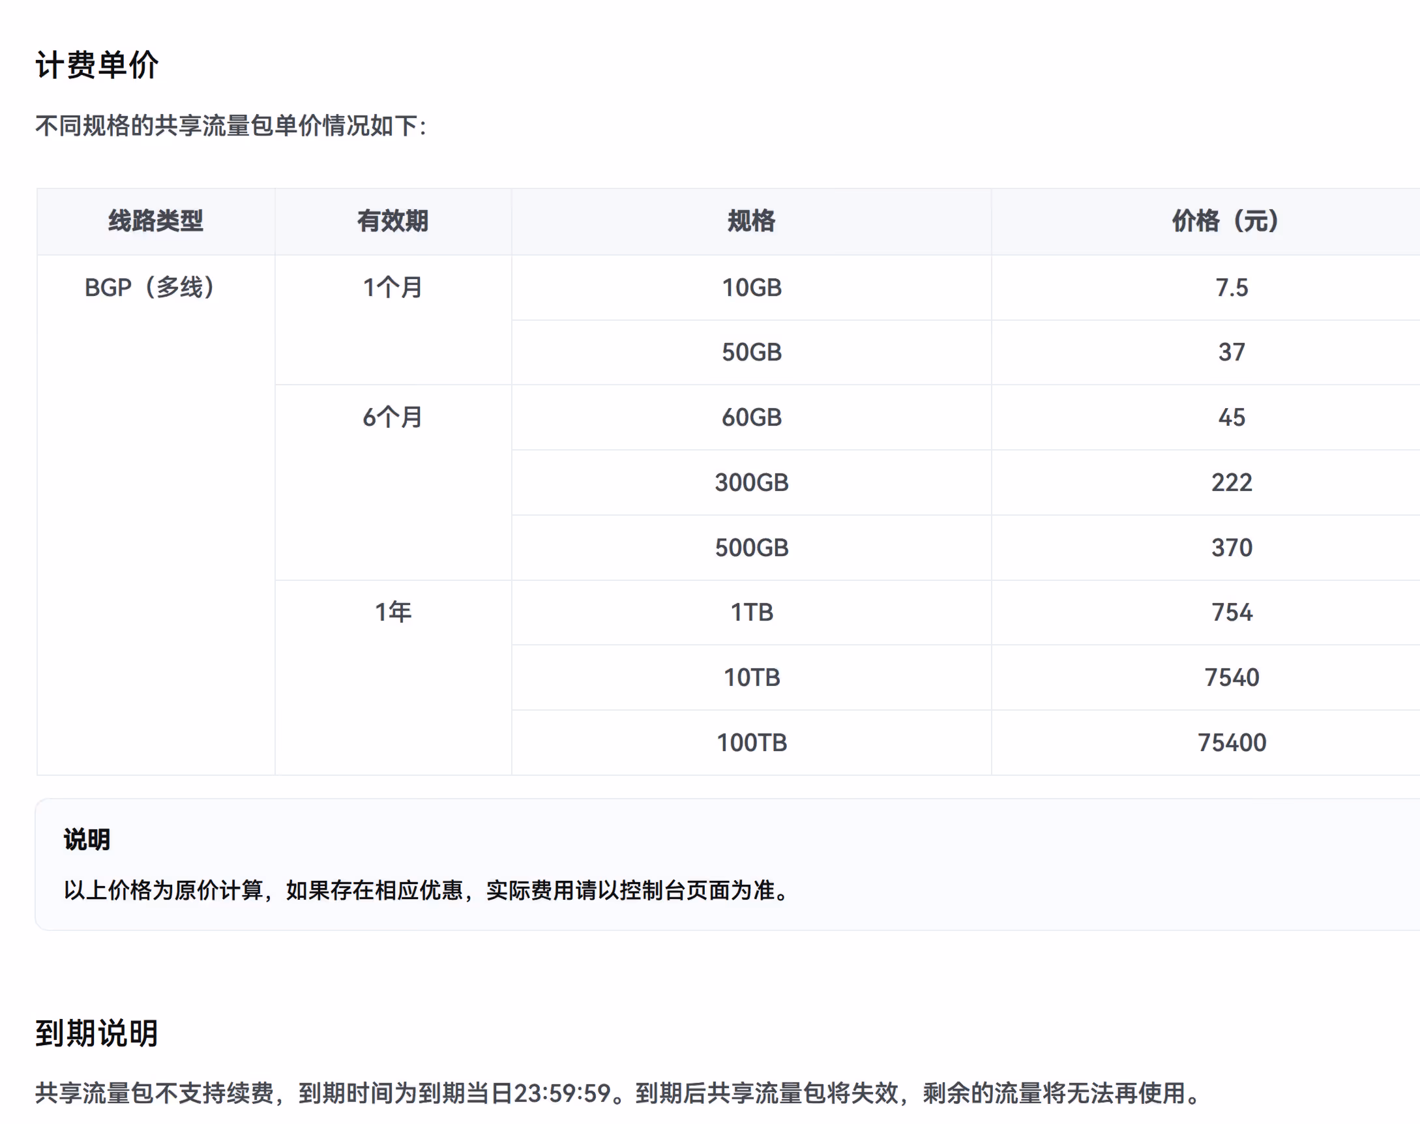The image size is (1420, 1124).
Task: Select the 6个月 validity cell
Action: (393, 482)
